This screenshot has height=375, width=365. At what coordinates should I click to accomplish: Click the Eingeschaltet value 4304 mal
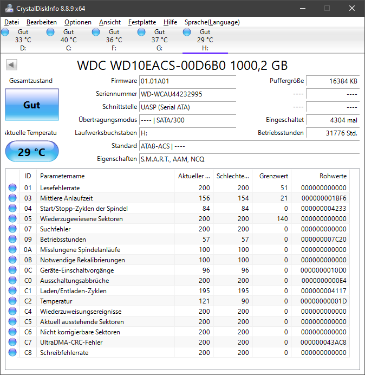click(x=333, y=120)
